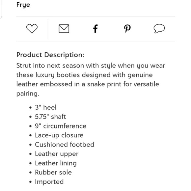191x191 pixels.
Task: Click the Leather upper detail
Action: click(57, 154)
